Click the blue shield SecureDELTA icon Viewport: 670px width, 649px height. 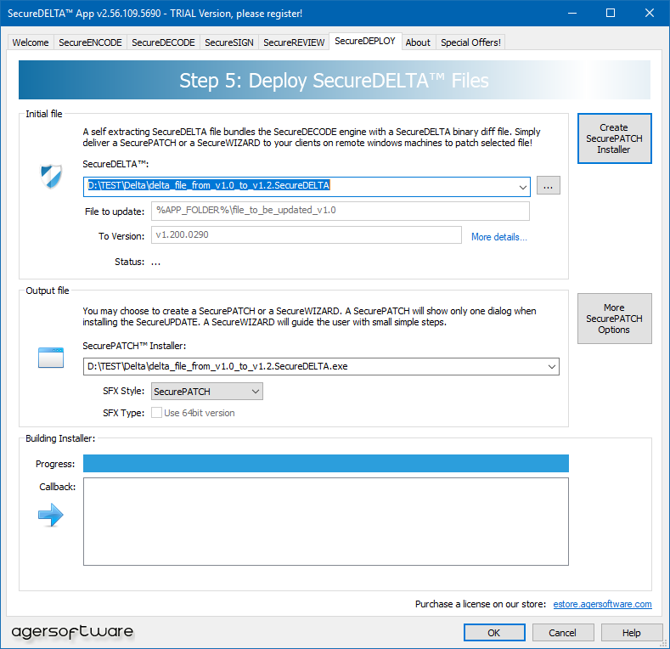click(51, 177)
